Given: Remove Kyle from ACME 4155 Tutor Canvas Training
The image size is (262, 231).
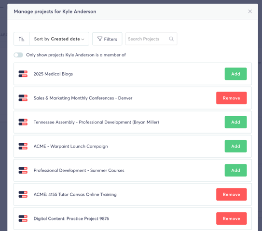Looking at the screenshot, I should [232, 194].
